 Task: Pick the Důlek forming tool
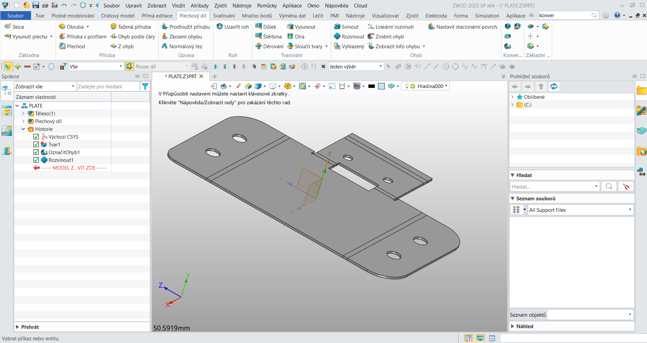click(x=266, y=27)
